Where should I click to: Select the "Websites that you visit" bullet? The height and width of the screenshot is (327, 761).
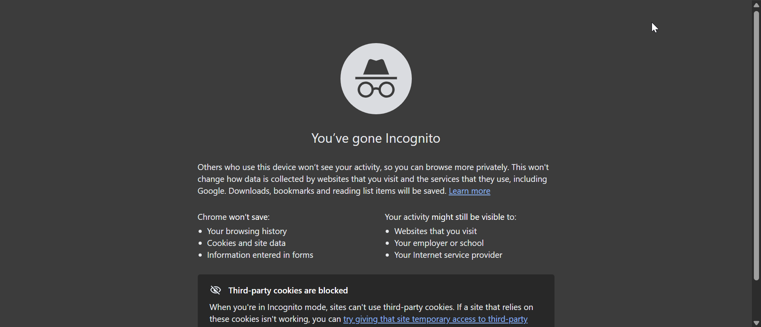[x=435, y=231]
